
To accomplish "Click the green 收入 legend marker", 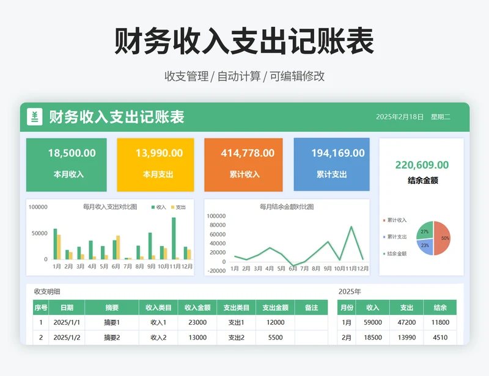I will 153,207.
